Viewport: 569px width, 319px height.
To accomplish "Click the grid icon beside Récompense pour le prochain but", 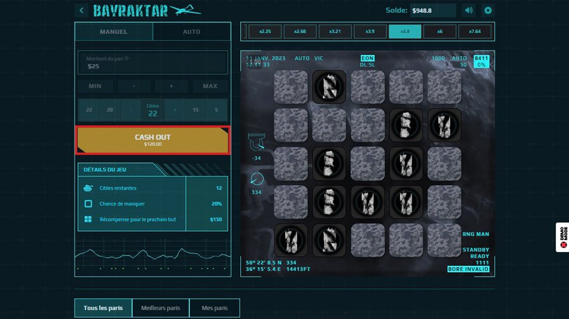I will pos(88,219).
